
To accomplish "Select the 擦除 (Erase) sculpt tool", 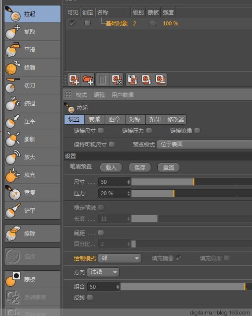I will [32, 234].
